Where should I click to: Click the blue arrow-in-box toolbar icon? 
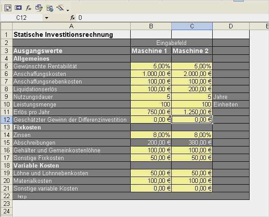click(18, 8)
